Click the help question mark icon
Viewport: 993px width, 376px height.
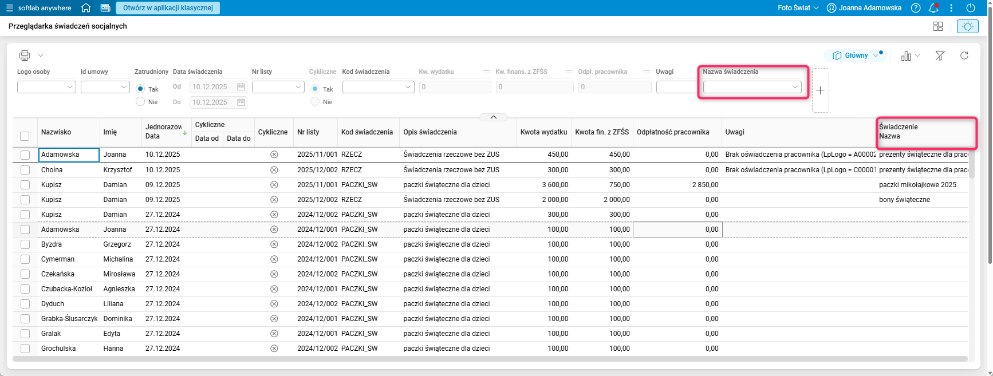click(916, 8)
